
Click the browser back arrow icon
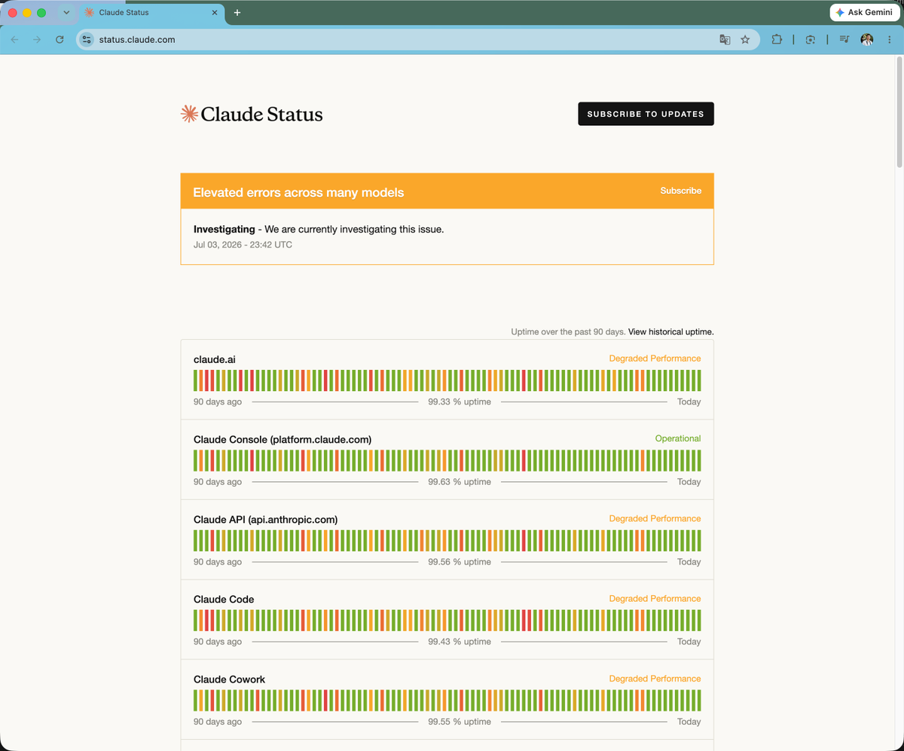tap(14, 39)
